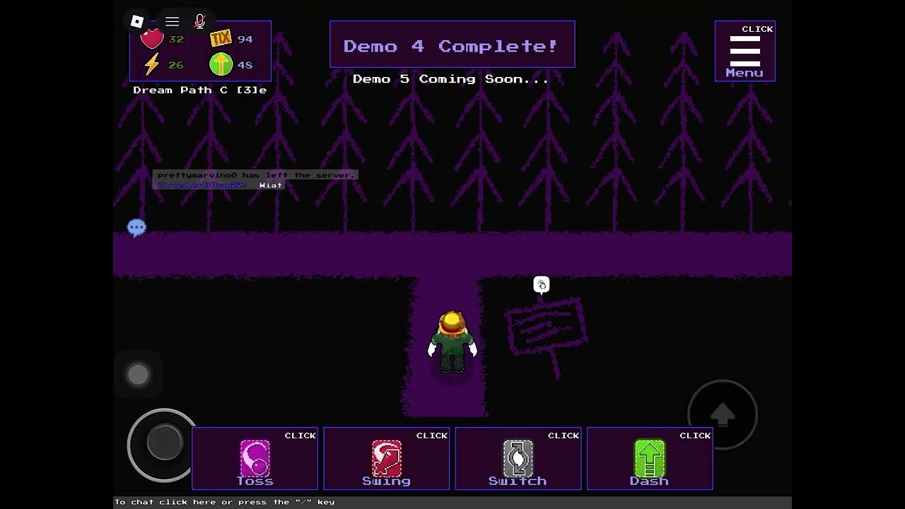Screen dimensions: 905x509
Task: Tap the virtual joystick thumbstick
Action: click(164, 443)
